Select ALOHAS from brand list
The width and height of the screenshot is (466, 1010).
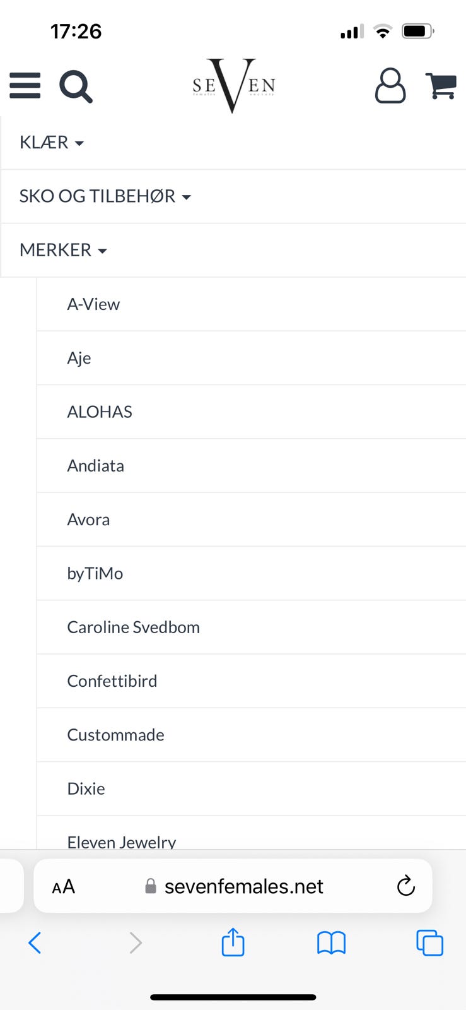click(100, 412)
